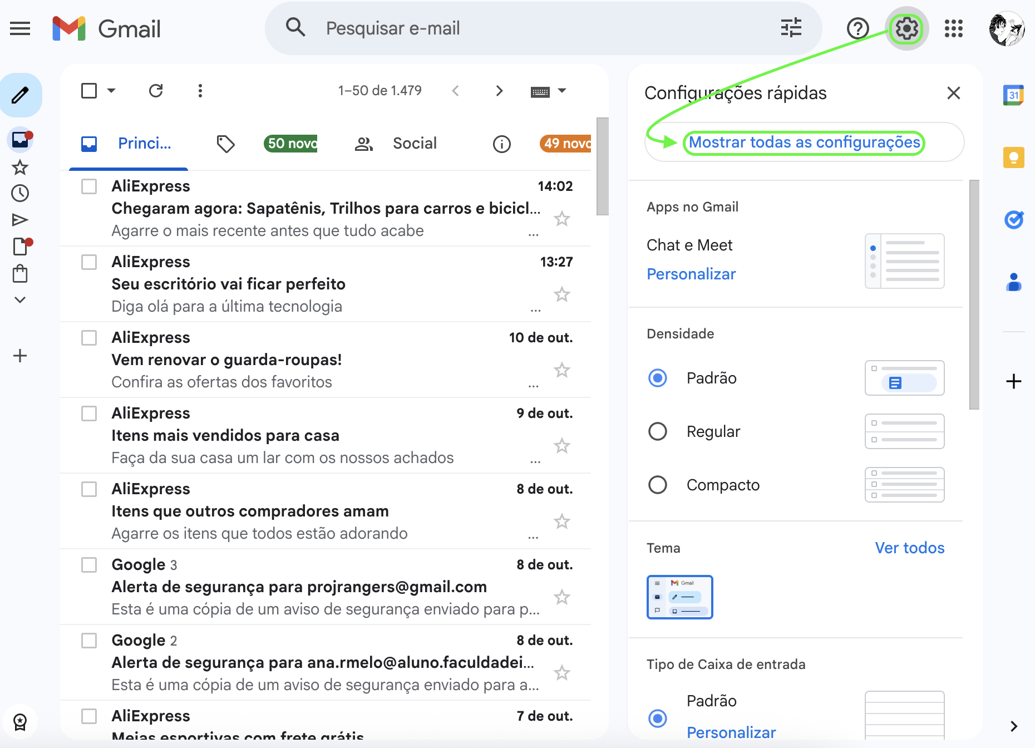Open Sent messages arrow icon
1035x748 pixels.
(x=20, y=220)
